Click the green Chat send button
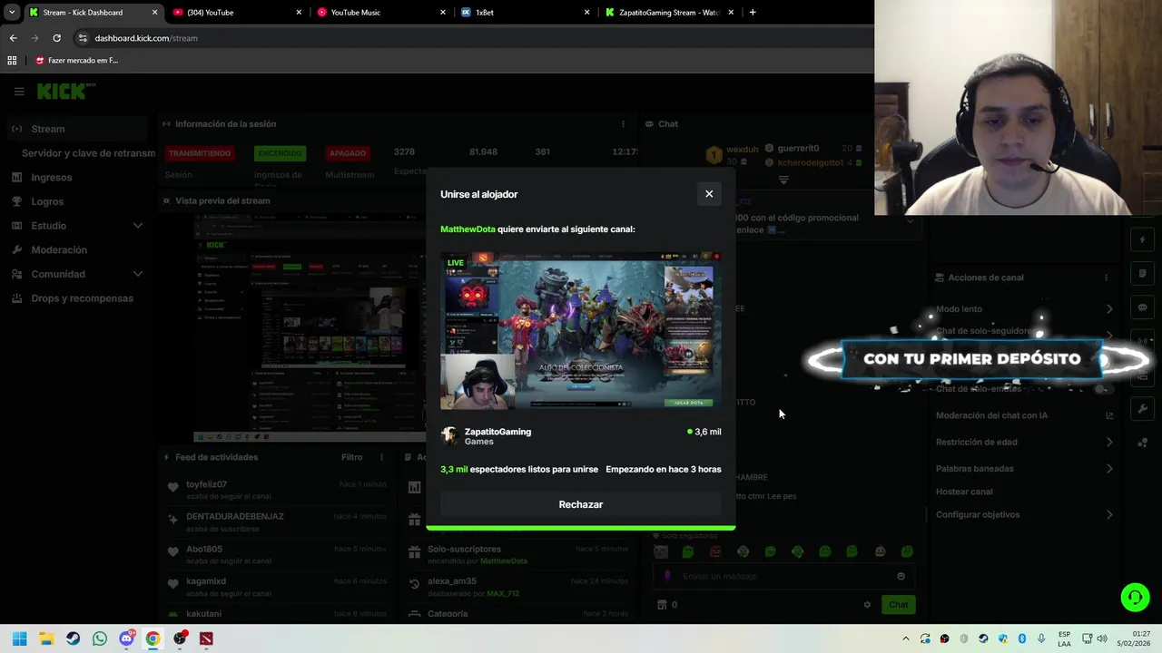The height and width of the screenshot is (653, 1162). [898, 605]
